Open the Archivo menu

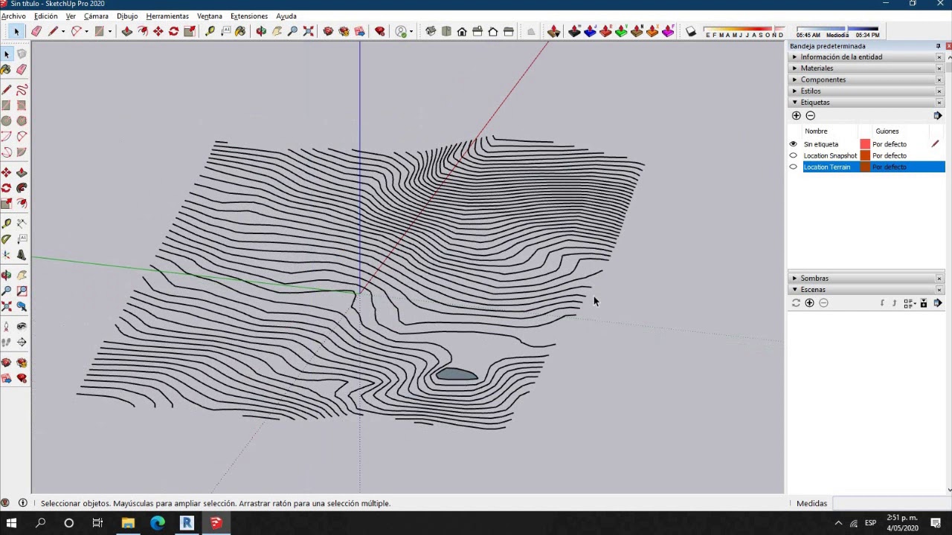[x=13, y=16]
